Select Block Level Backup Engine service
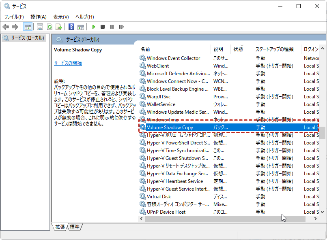This screenshot has width=327, height=240. point(229,89)
